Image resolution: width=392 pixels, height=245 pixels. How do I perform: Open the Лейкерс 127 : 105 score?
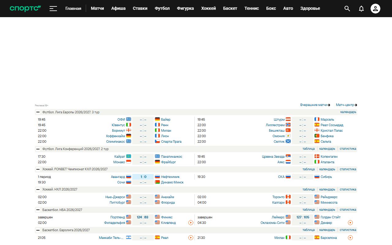303,217
